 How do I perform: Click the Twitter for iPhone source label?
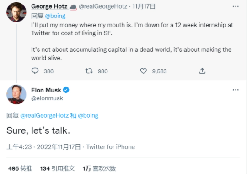111,147
